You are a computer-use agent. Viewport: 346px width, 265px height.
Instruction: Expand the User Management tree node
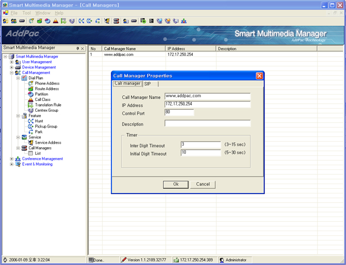pos(12,62)
